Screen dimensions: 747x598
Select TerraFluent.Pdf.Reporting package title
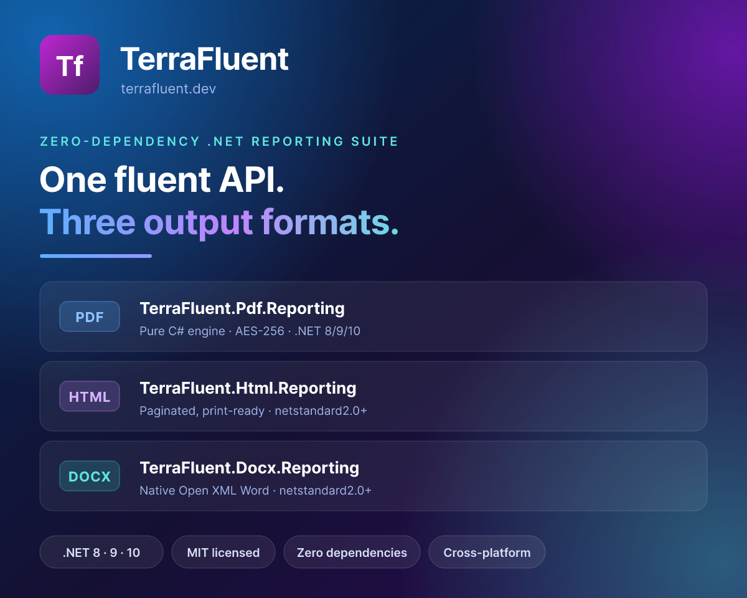(x=242, y=308)
